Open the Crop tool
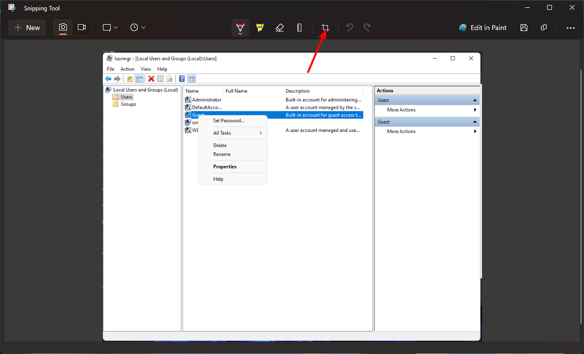Viewport: 584px width, 354px height. pyautogui.click(x=325, y=28)
